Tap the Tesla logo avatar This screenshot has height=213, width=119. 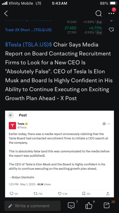pyautogui.click(x=12, y=126)
